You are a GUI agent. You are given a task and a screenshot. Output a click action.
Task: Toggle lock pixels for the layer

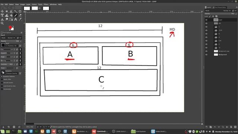(210, 16)
